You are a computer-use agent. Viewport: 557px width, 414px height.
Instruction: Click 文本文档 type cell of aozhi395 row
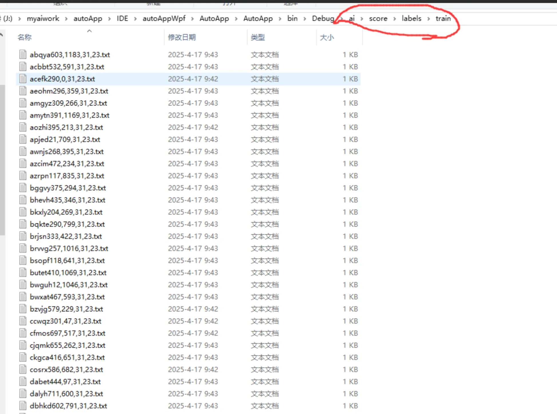(x=265, y=127)
